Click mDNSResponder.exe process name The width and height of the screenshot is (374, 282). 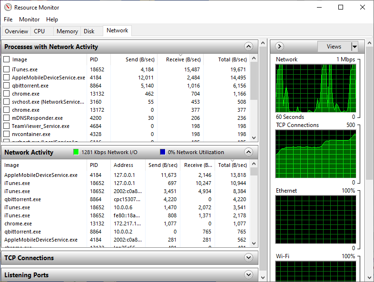tap(37, 118)
